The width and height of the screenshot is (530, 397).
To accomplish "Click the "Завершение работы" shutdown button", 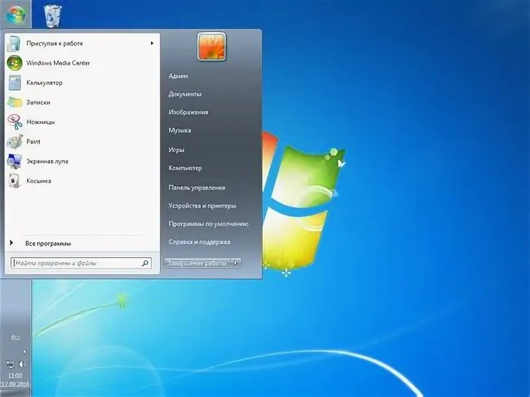I will coord(197,263).
